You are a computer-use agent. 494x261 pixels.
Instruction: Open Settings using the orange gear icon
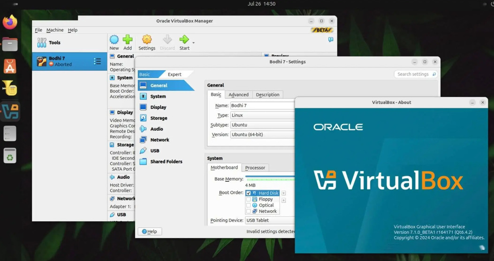pos(147,42)
